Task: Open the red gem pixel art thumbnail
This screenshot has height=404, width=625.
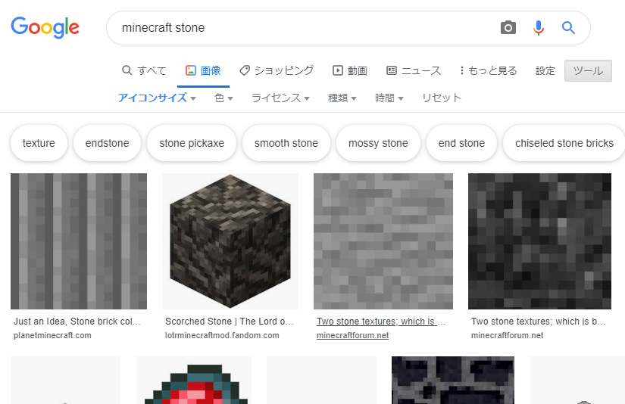Action: (193, 381)
